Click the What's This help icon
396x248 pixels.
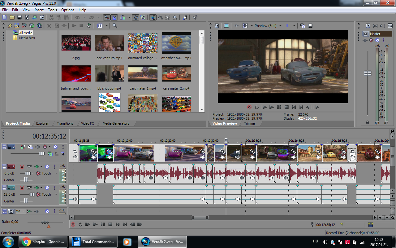pyautogui.click(x=195, y=17)
